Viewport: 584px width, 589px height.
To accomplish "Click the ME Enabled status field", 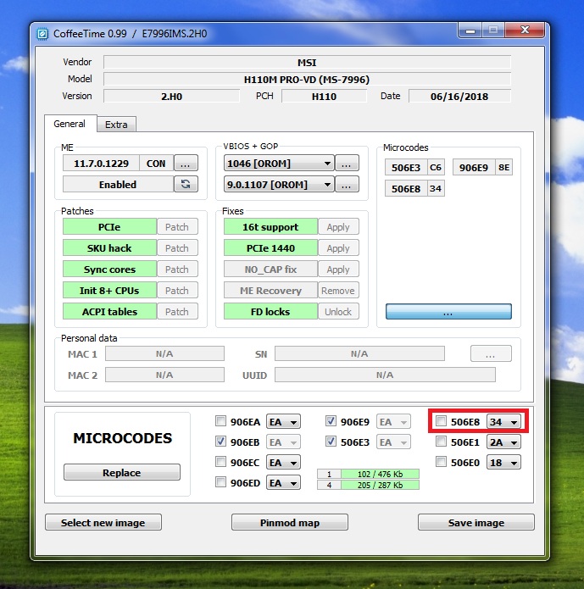I will point(118,185).
